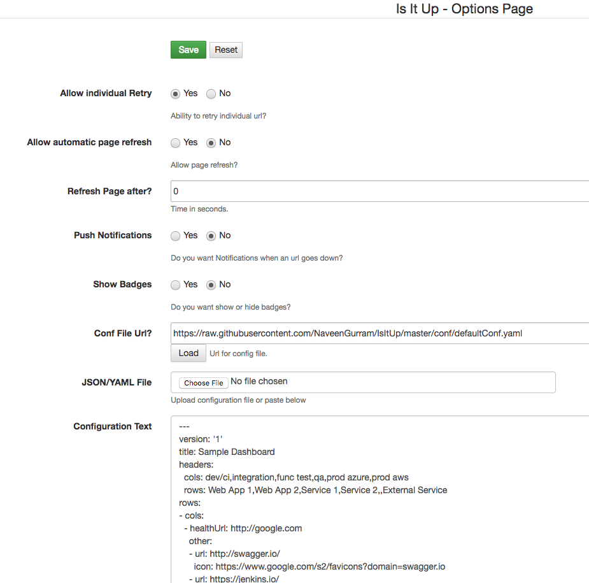Image resolution: width=589 pixels, height=583 pixels.
Task: Select No for Show Badges
Action: [x=211, y=285]
